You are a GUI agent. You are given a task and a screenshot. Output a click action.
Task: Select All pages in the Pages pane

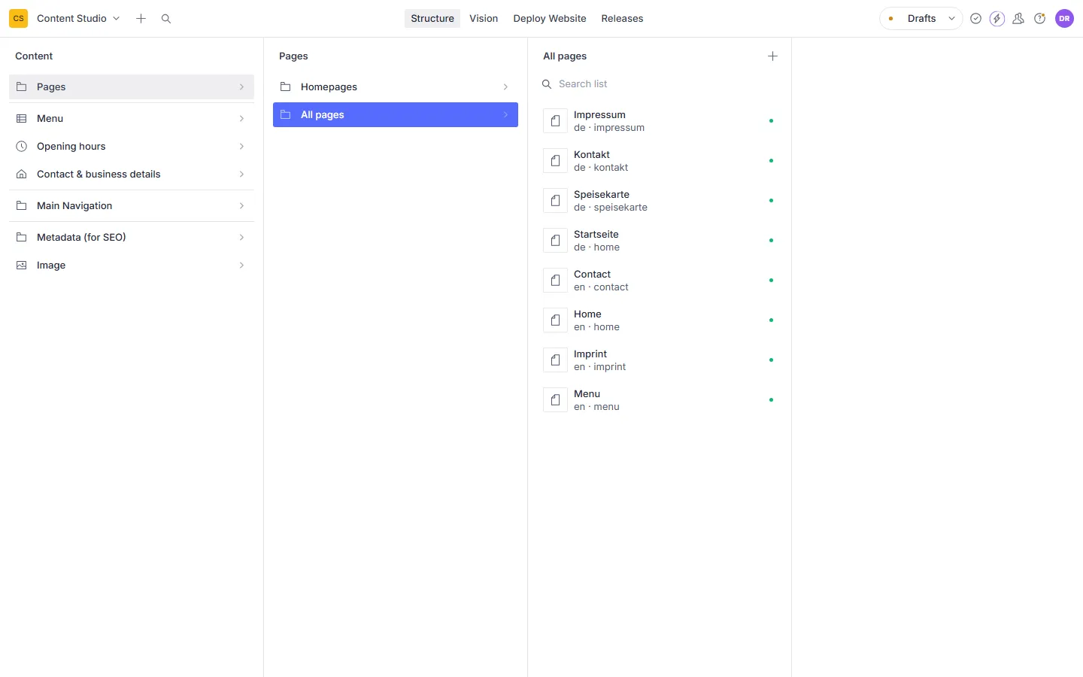pos(396,114)
